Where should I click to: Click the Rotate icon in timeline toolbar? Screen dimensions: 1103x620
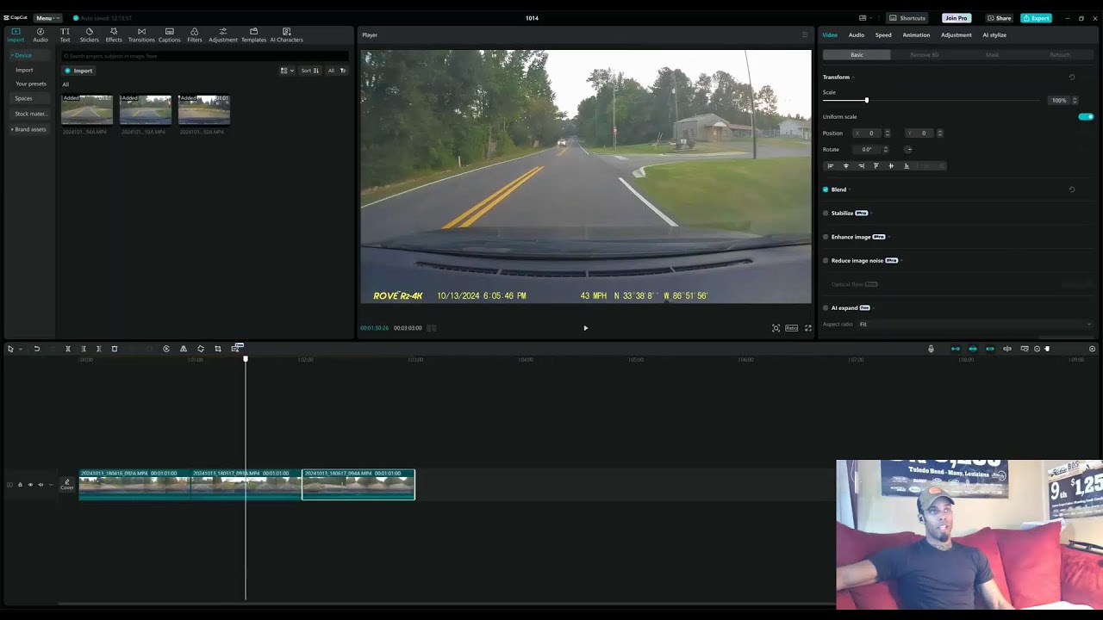tap(201, 349)
